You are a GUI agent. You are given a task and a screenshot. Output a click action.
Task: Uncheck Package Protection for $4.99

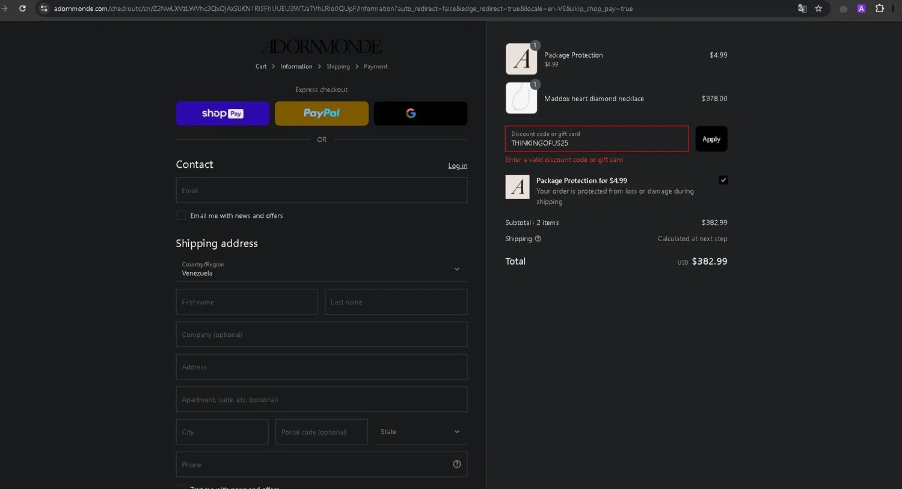pos(723,180)
